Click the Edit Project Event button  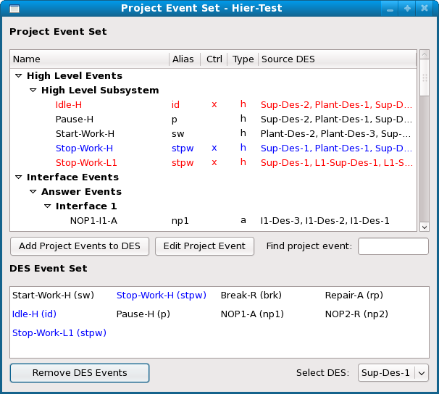(204, 246)
